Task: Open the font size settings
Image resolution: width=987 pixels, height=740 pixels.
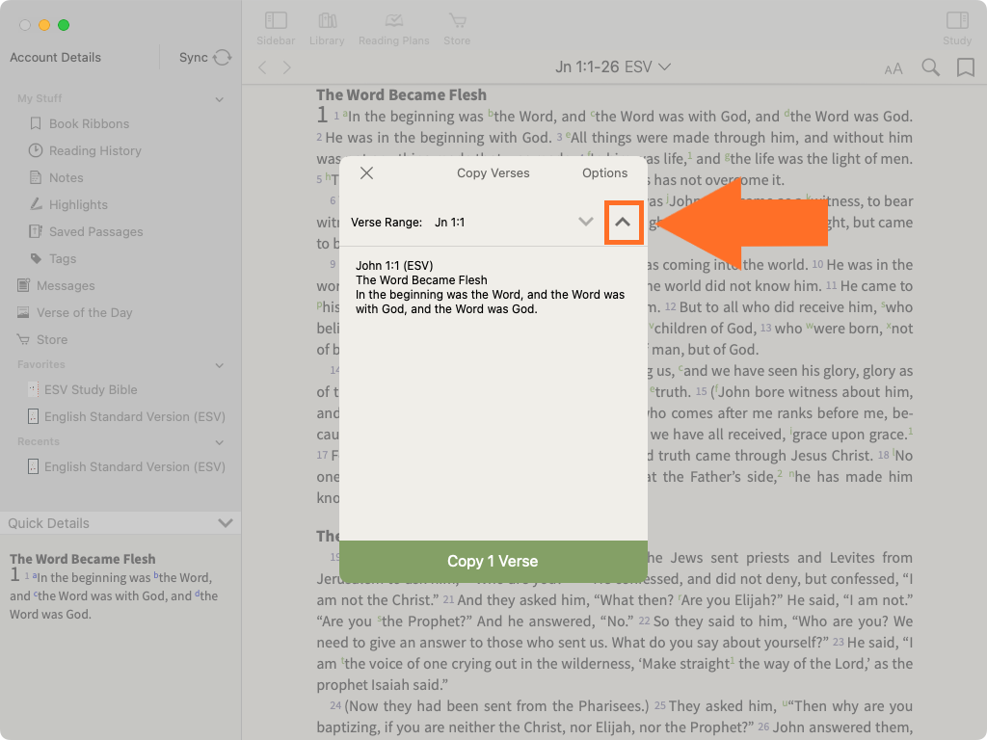Action: 894,68
